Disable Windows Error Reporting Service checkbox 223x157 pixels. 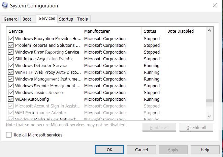(11, 52)
